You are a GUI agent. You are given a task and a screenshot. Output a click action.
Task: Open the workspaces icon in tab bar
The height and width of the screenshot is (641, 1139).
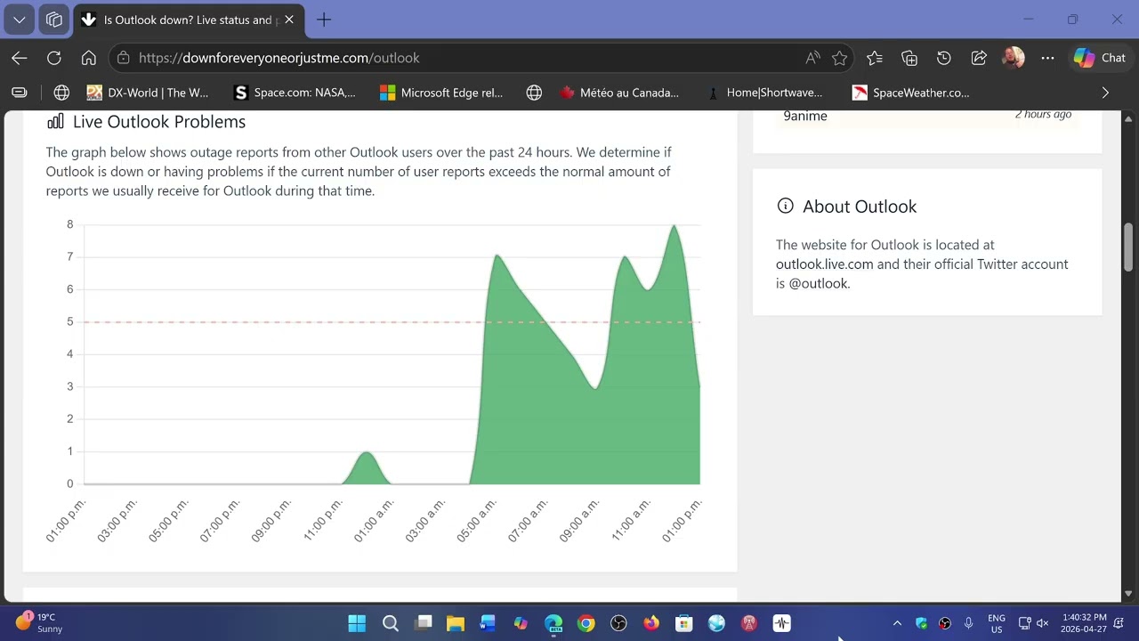pos(54,20)
